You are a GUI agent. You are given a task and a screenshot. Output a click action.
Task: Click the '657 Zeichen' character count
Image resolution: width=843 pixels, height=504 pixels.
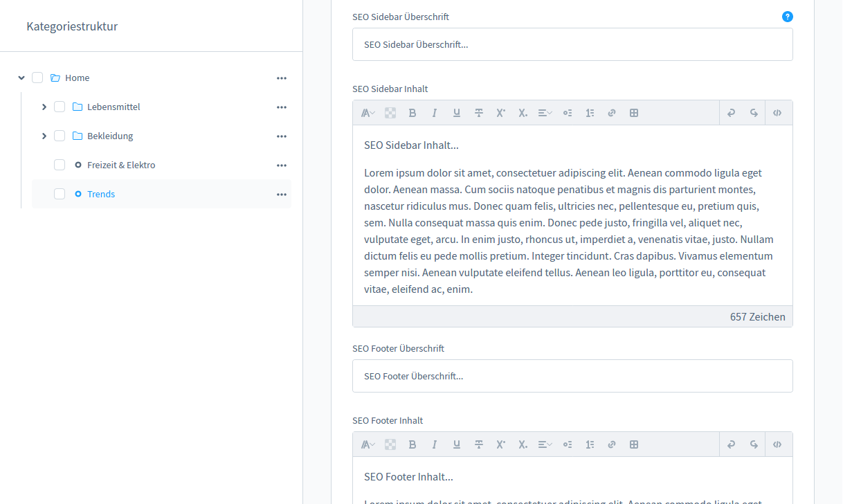(758, 316)
